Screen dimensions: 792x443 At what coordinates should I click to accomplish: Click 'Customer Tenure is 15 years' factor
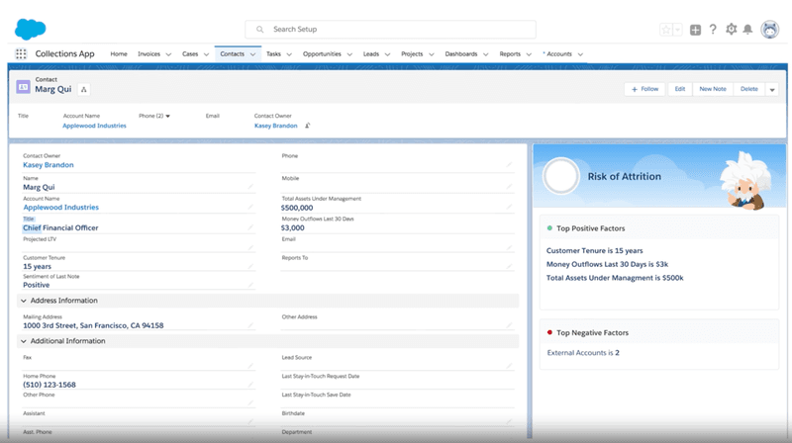tap(595, 251)
